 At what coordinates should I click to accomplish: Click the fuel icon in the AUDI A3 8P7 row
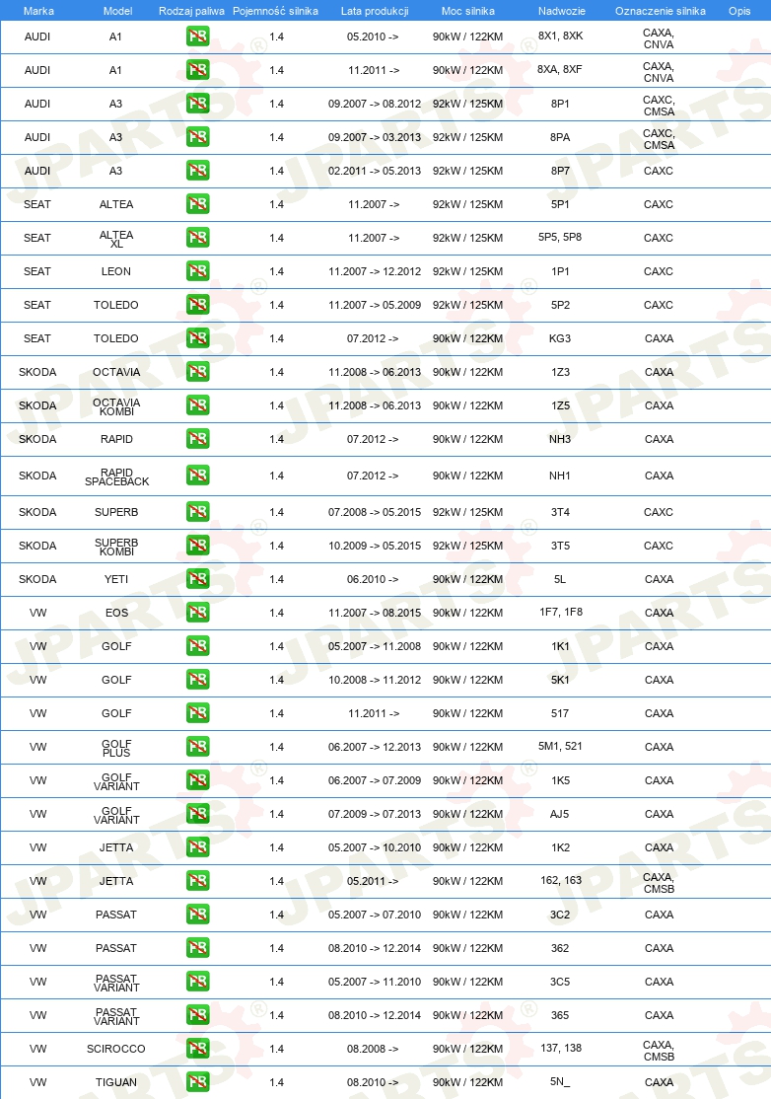point(197,171)
